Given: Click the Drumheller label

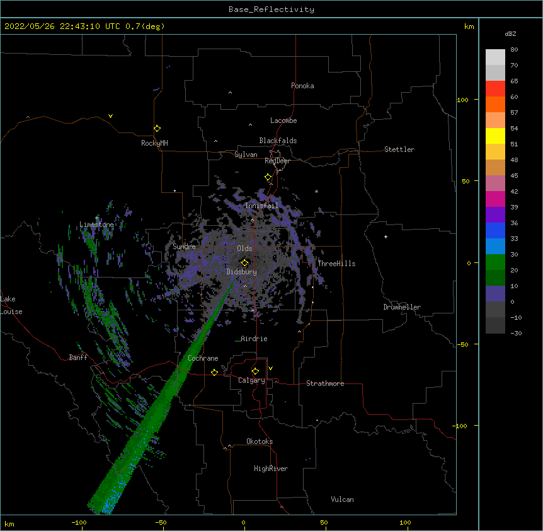Looking at the screenshot, I should (402, 307).
